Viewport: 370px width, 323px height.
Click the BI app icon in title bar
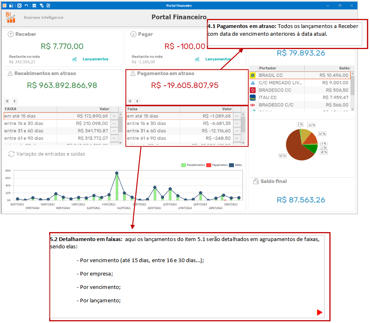(x=4, y=5)
